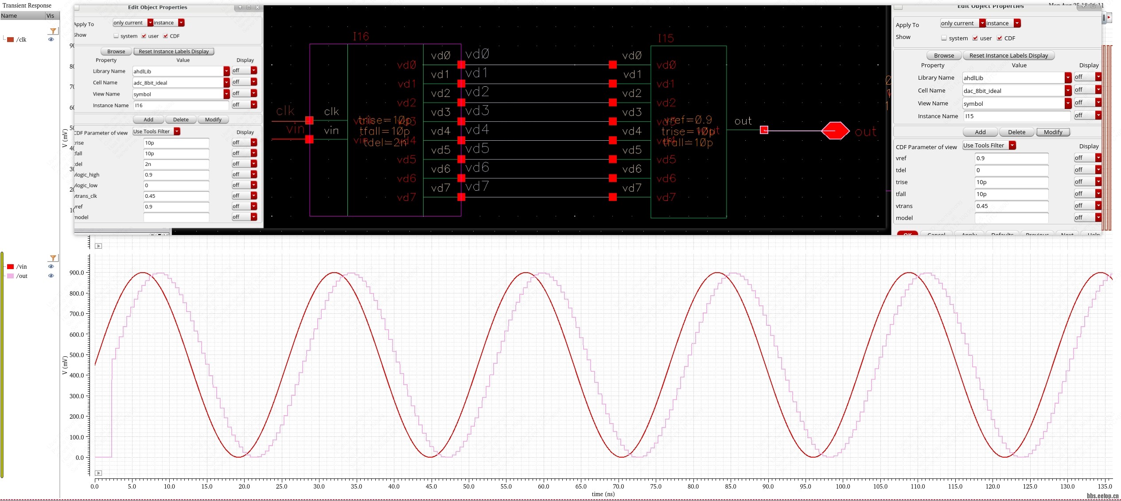Image resolution: width=1121 pixels, height=501 pixels.
Task: Click the small play arrow below the waveform plot
Action: pyautogui.click(x=98, y=473)
